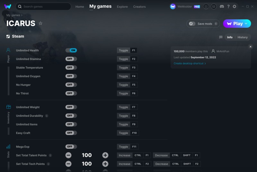The height and width of the screenshot is (172, 257).
Task: Enable Unlimited Items
Action: (x=71, y=124)
